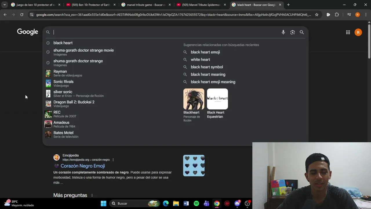Open Microsoft Word from the taskbar
This screenshot has height=209, width=371.
186,203
